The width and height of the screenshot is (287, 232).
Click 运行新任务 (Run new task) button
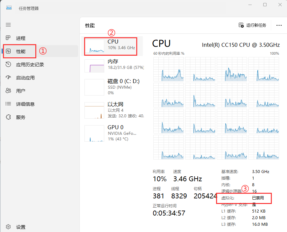pyautogui.click(x=252, y=25)
